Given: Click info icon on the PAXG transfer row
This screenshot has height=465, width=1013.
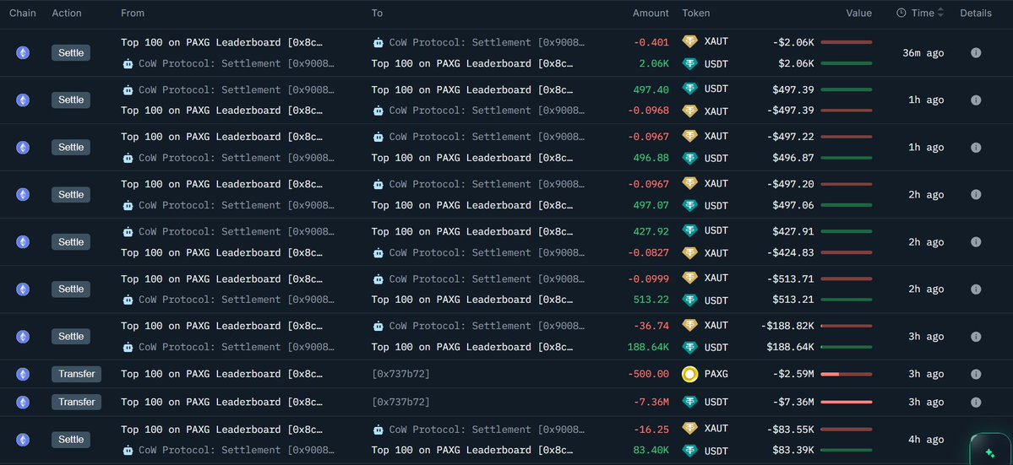Looking at the screenshot, I should click(x=976, y=374).
